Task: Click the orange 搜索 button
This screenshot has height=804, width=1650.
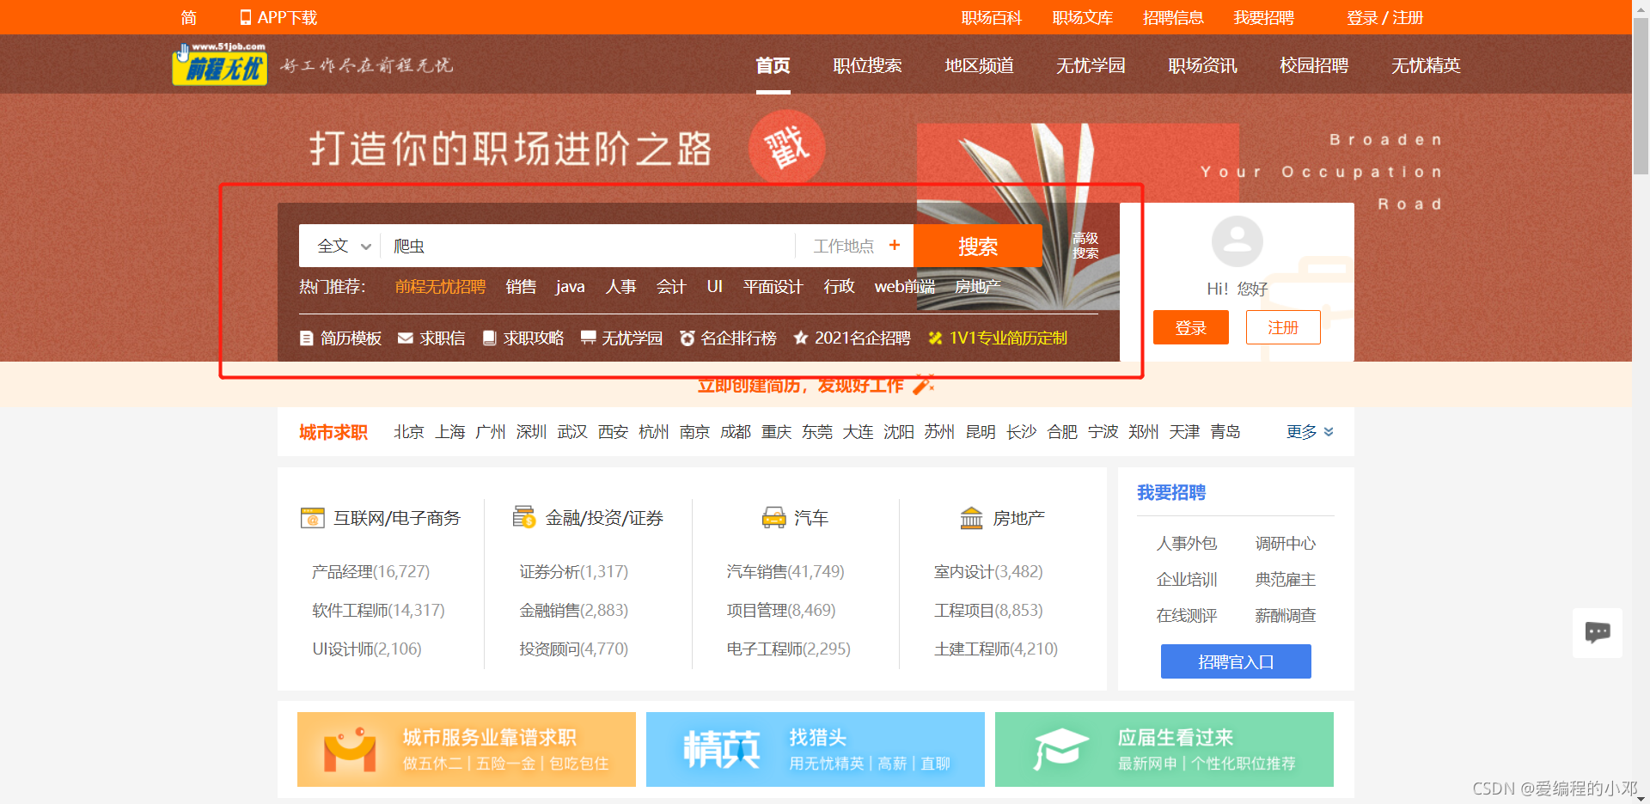Action: coord(978,246)
